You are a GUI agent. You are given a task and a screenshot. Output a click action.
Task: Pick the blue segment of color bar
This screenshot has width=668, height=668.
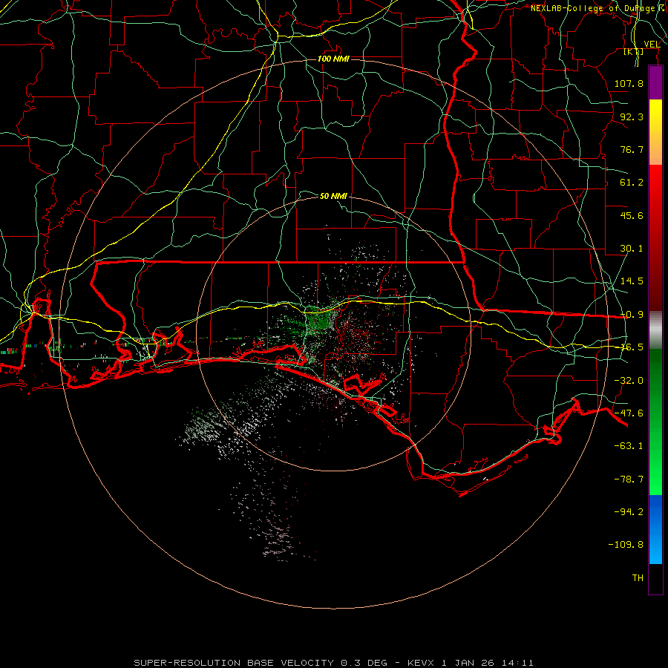tap(655, 529)
